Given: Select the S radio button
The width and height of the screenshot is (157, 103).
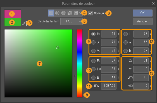Looking at the screenshot, I should [x=93, y=42].
